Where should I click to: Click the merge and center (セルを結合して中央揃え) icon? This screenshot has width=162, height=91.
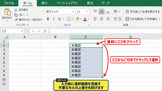pos(127,19)
